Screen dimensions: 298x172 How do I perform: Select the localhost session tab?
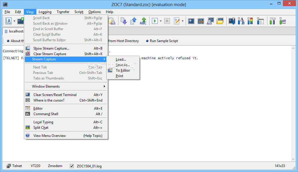[x=14, y=31]
